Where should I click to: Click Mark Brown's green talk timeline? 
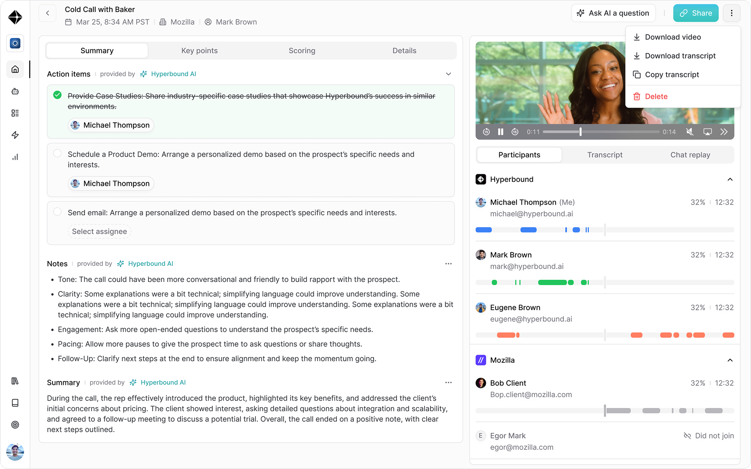[605, 282]
